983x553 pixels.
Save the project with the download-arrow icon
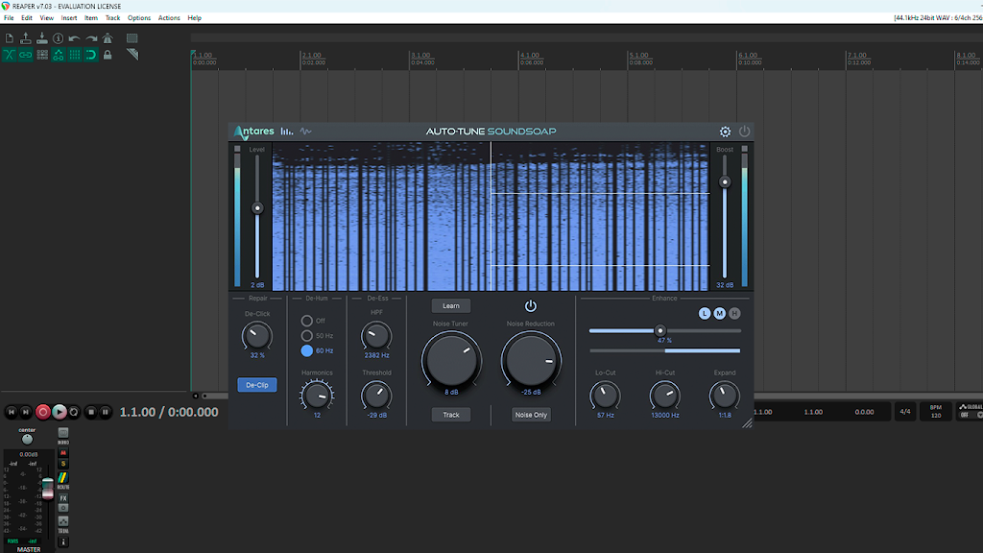[42, 38]
